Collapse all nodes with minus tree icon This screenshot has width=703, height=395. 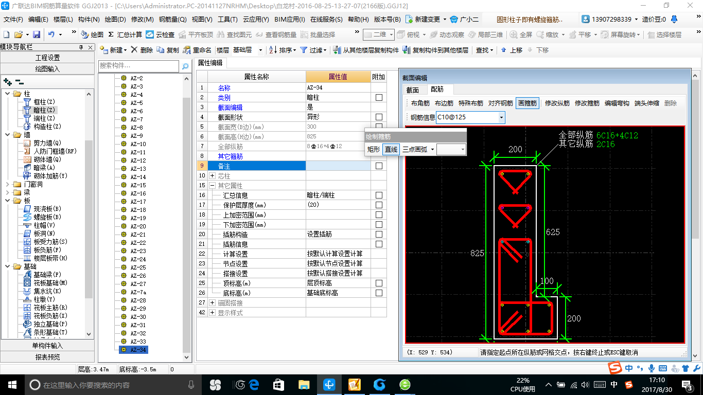coord(19,82)
